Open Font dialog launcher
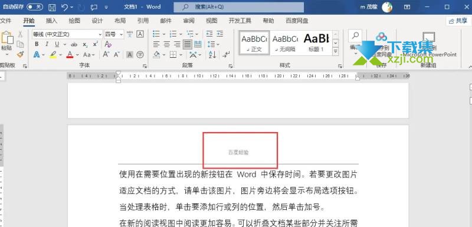 [145, 66]
